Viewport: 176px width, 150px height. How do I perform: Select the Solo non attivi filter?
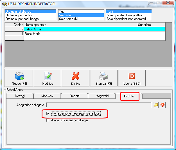81,19
